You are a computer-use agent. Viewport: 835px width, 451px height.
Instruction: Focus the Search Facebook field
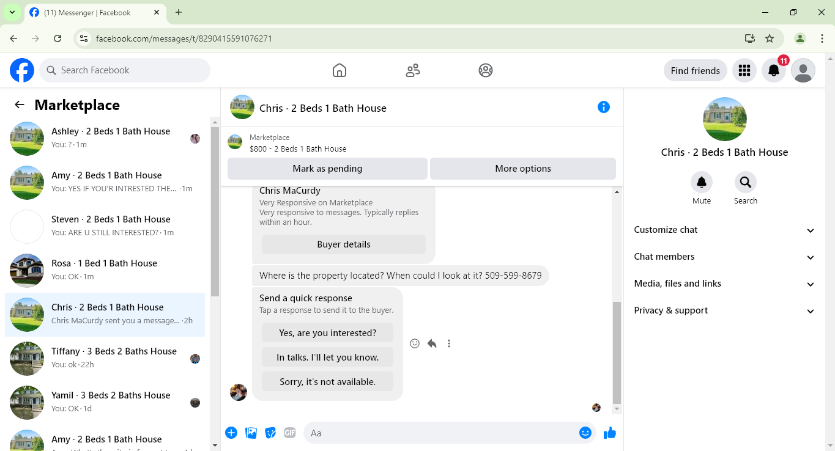pyautogui.click(x=125, y=70)
